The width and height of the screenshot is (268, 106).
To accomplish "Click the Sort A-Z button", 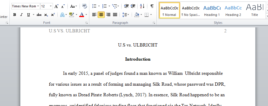I will (142, 6).
